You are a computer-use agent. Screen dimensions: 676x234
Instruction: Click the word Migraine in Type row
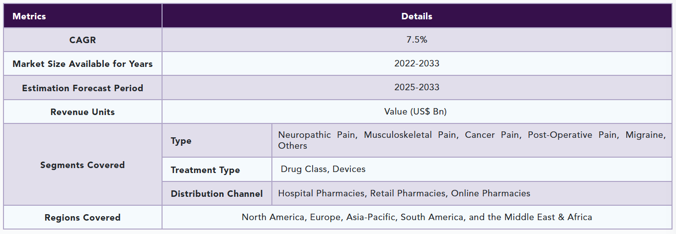pyautogui.click(x=645, y=135)
